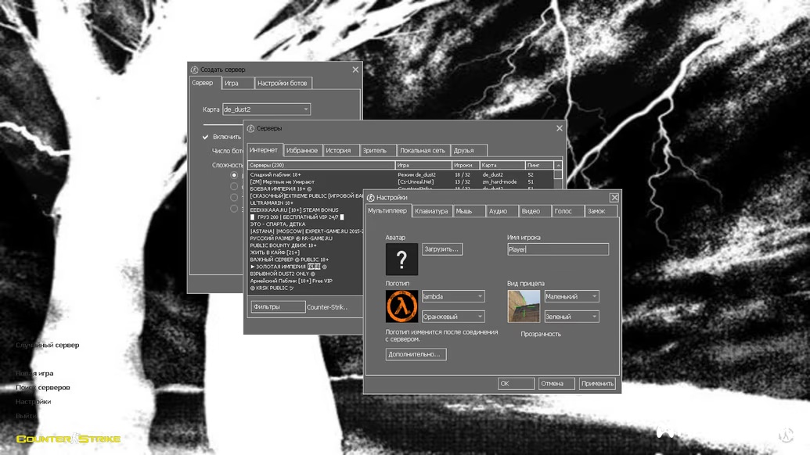
Task: Click the avatar question mark image
Action: [401, 260]
